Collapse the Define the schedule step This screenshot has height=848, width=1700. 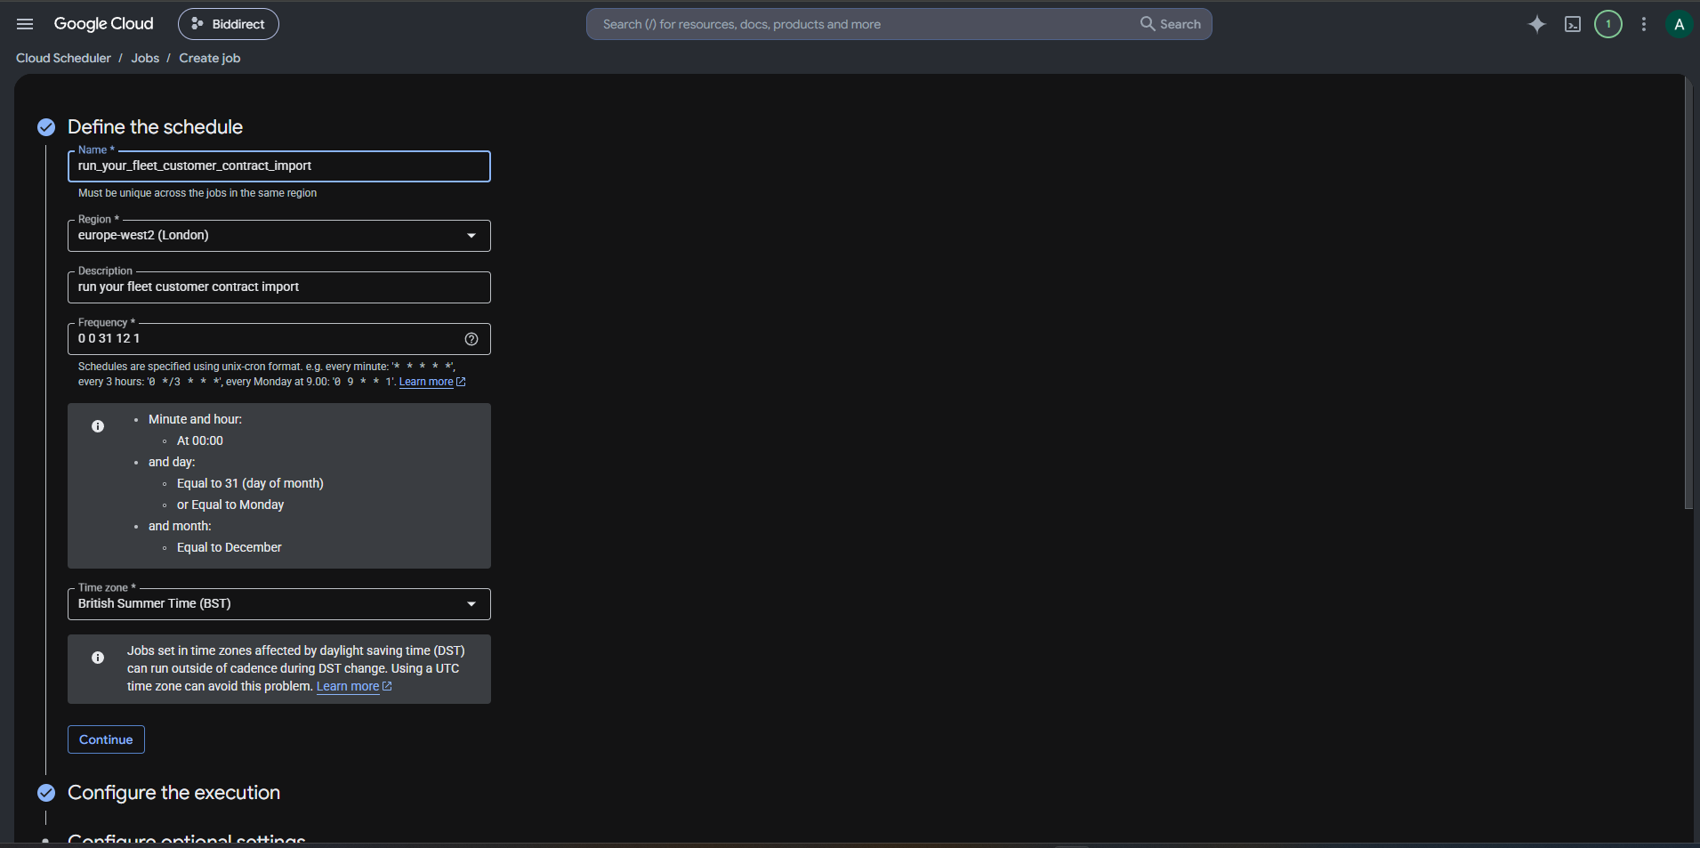155,127
